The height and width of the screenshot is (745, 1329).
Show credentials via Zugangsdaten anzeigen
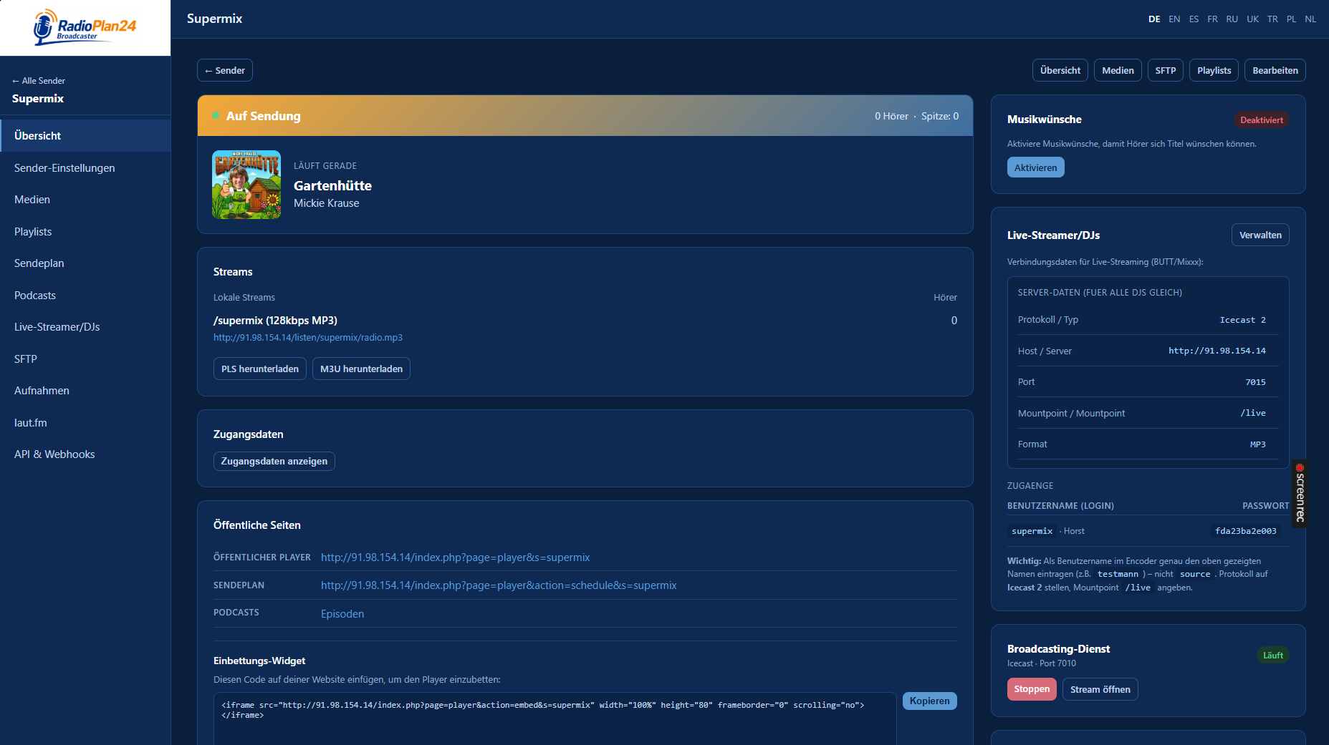tap(274, 461)
